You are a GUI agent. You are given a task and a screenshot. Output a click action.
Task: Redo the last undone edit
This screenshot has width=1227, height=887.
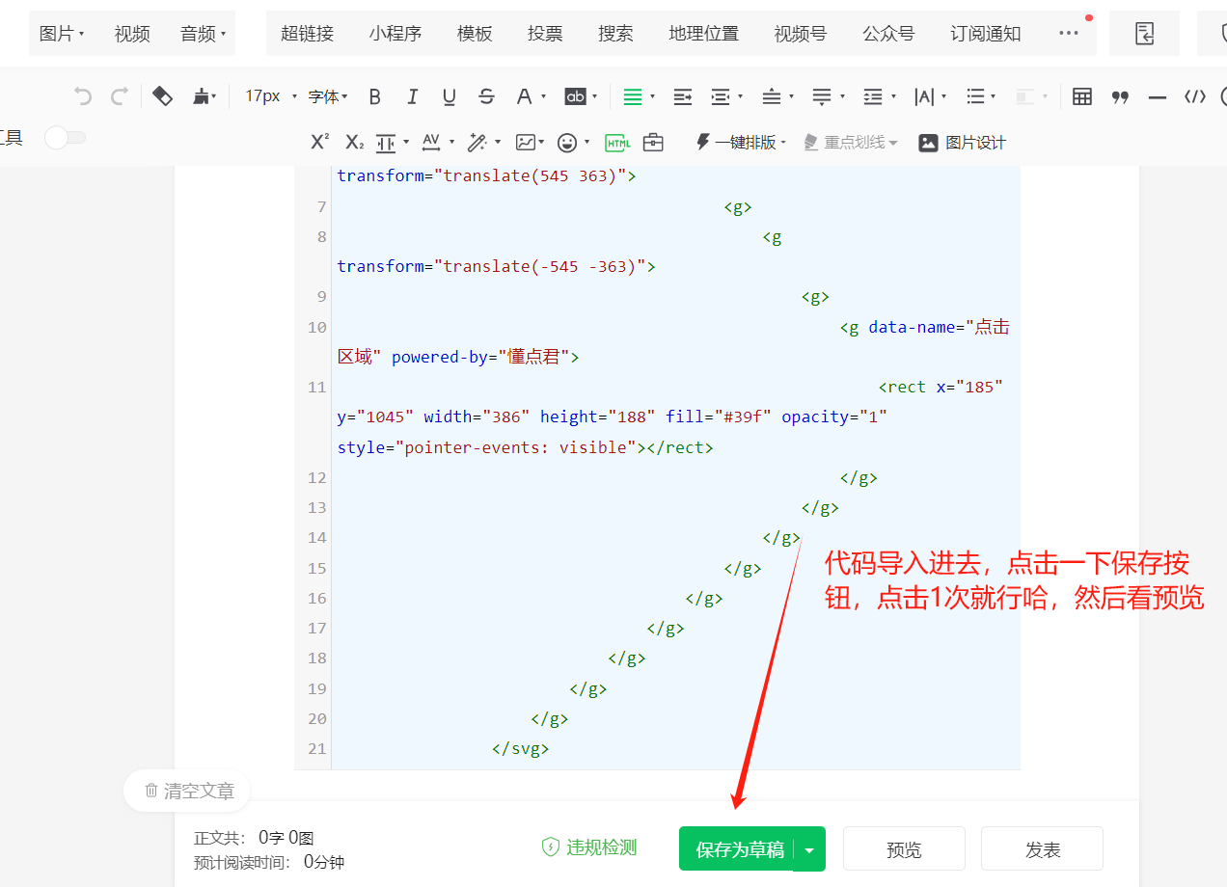[120, 96]
